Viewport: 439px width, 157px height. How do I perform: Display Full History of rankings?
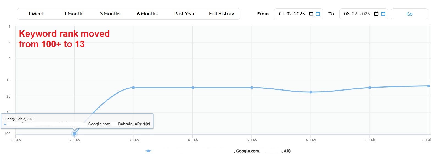pos(222,14)
